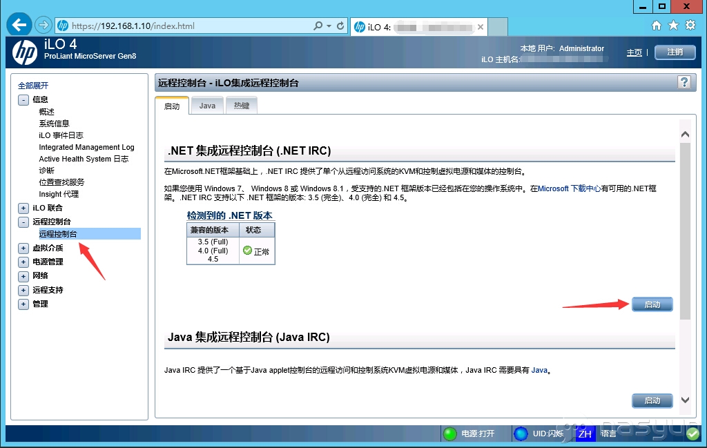Close the iLO 4 browser tab
This screenshot has height=448, width=707.
481,27
